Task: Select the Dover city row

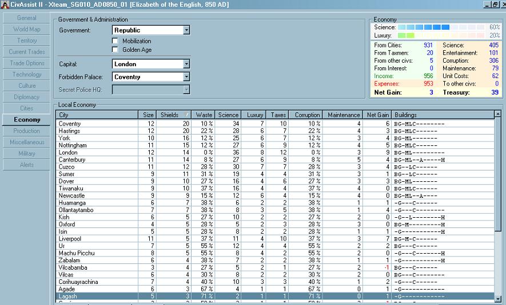Action: pyautogui.click(x=275, y=181)
